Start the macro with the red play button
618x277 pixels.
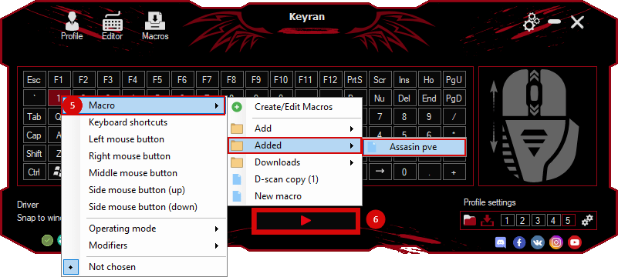point(306,220)
